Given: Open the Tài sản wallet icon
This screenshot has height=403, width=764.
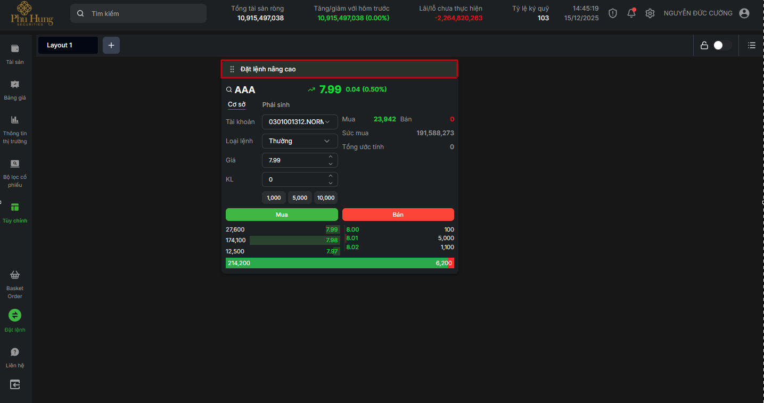Looking at the screenshot, I should click(x=15, y=49).
